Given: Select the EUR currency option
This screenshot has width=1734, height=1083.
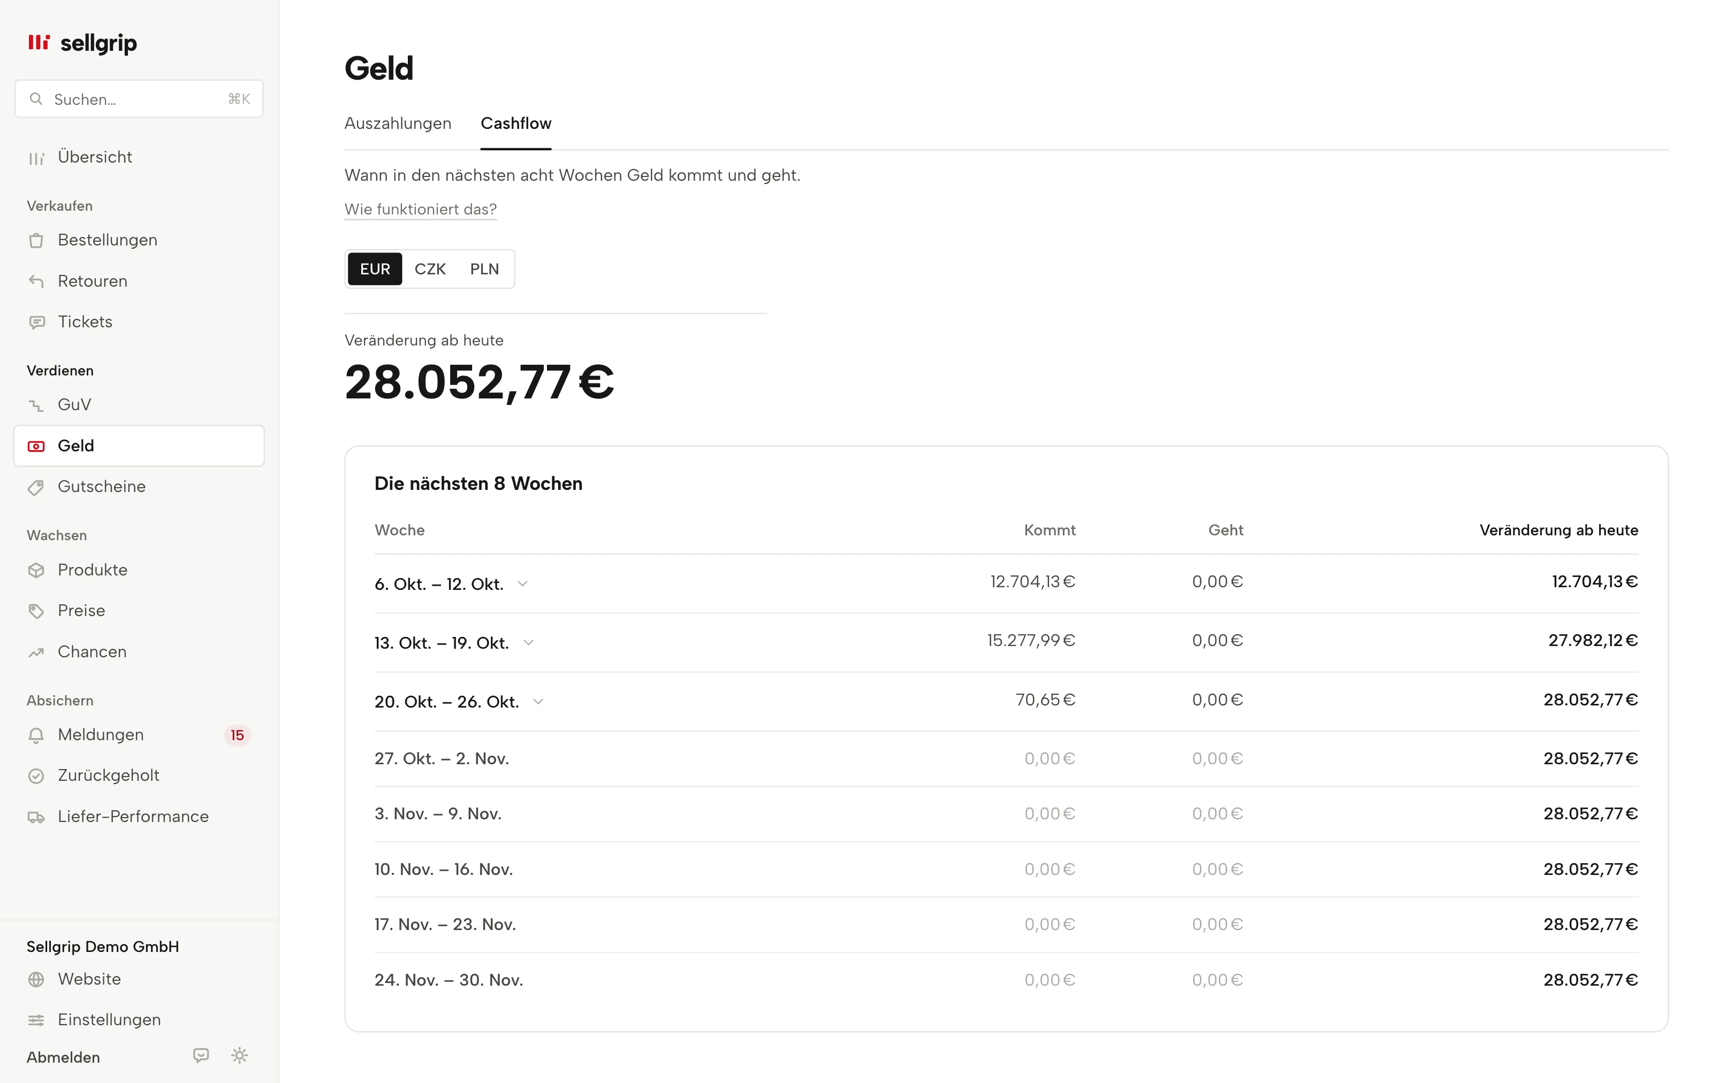Looking at the screenshot, I should (x=375, y=268).
